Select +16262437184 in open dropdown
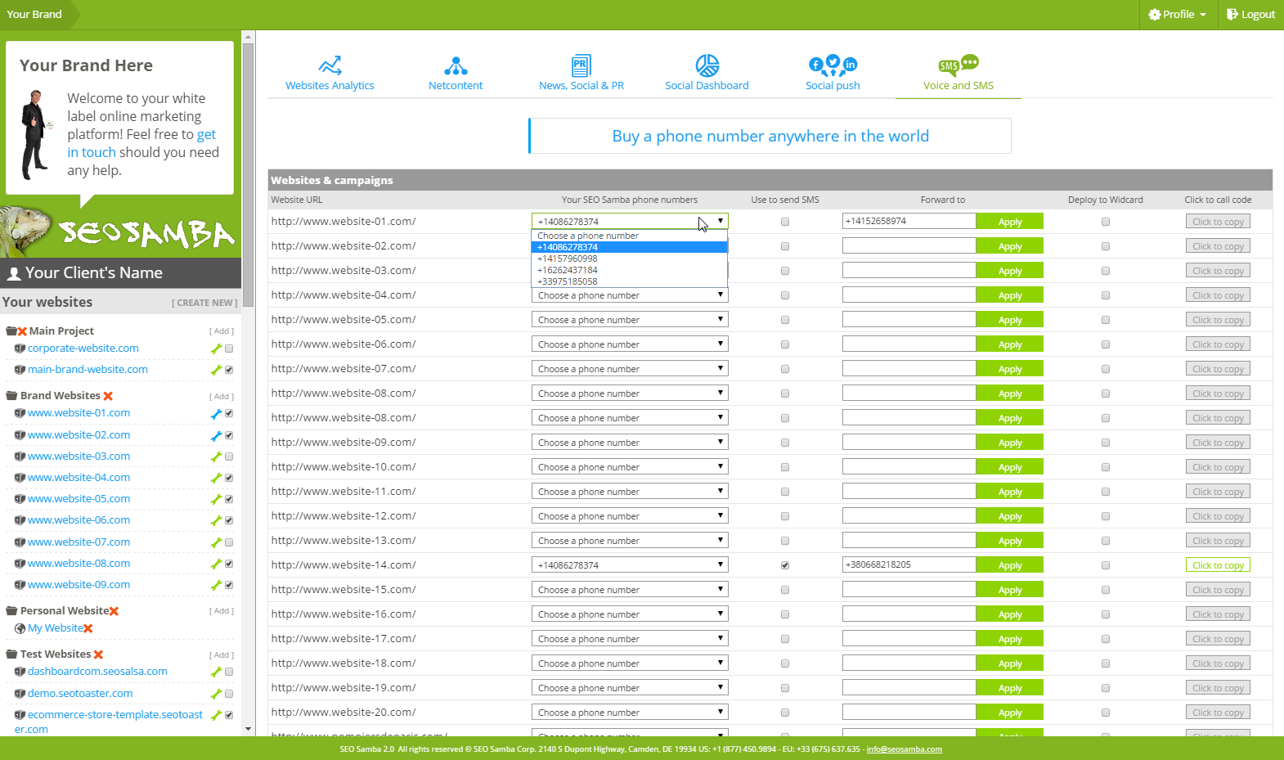Viewport: 1284px width, 760px height. [x=629, y=270]
